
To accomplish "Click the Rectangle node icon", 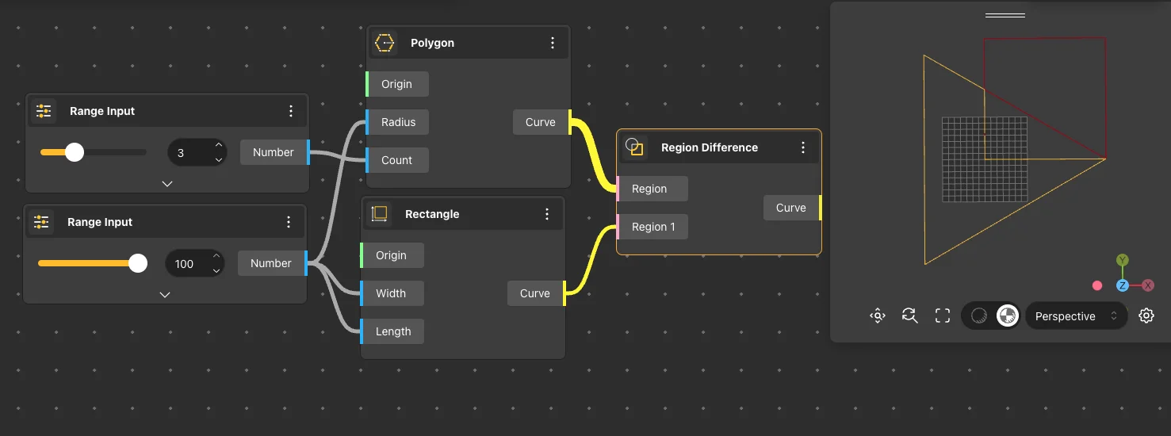I will pyautogui.click(x=379, y=214).
